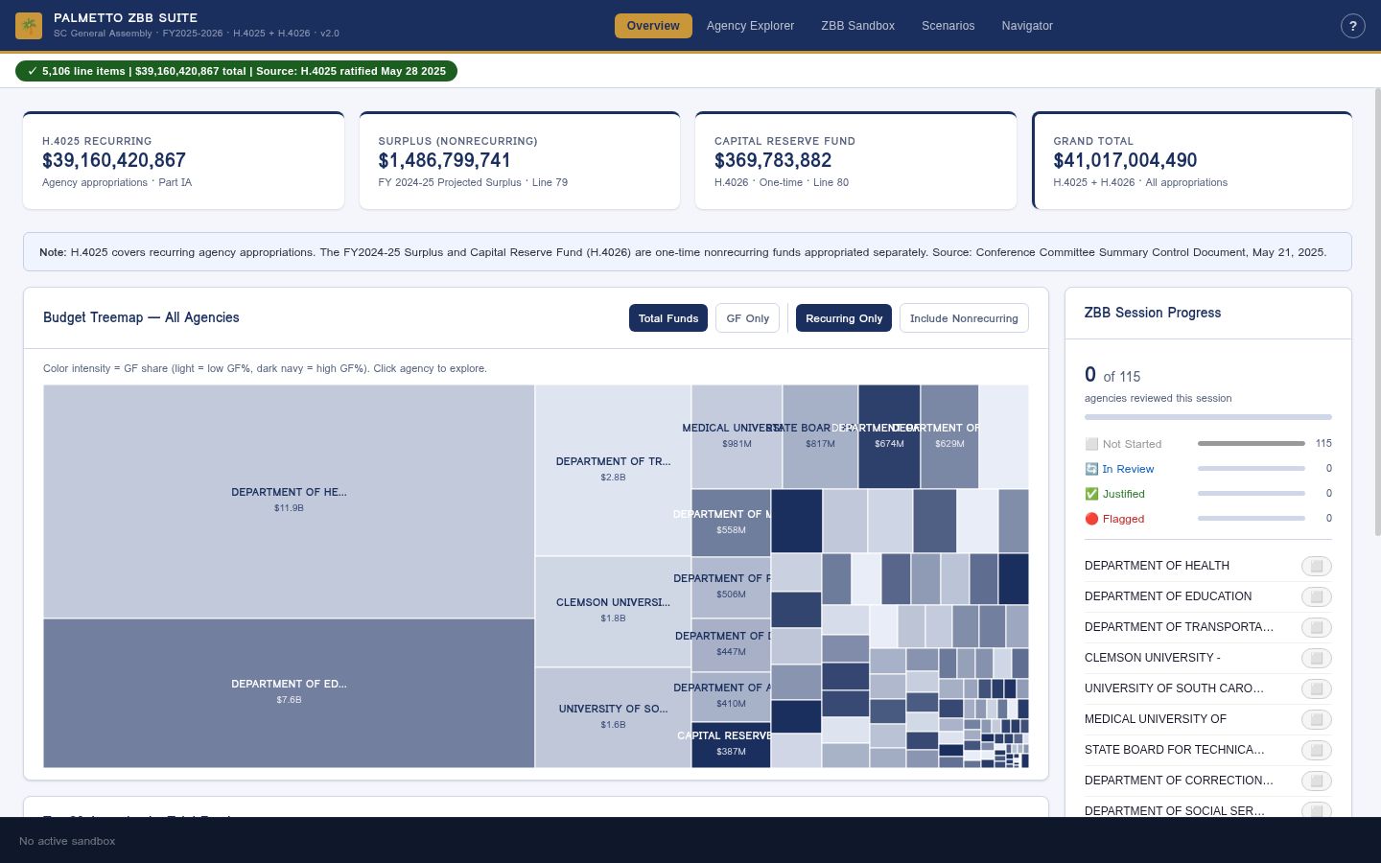Image resolution: width=1381 pixels, height=863 pixels.
Task: Click the Budget Treemap — All Agencies title
Action: point(141,317)
